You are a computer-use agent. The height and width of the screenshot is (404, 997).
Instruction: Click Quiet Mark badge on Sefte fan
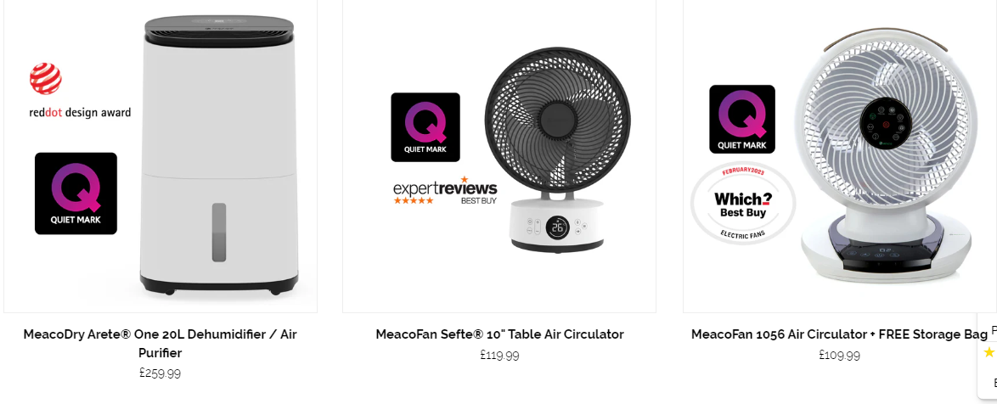[x=425, y=127]
